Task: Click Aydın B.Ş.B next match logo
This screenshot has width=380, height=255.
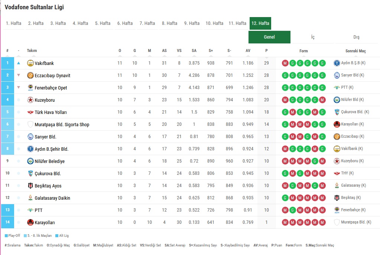Action: tap(337, 63)
